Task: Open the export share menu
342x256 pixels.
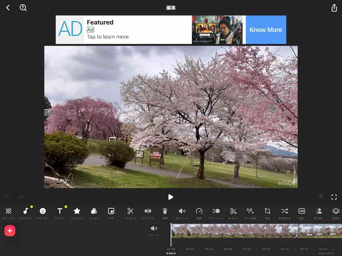Action: [x=334, y=8]
